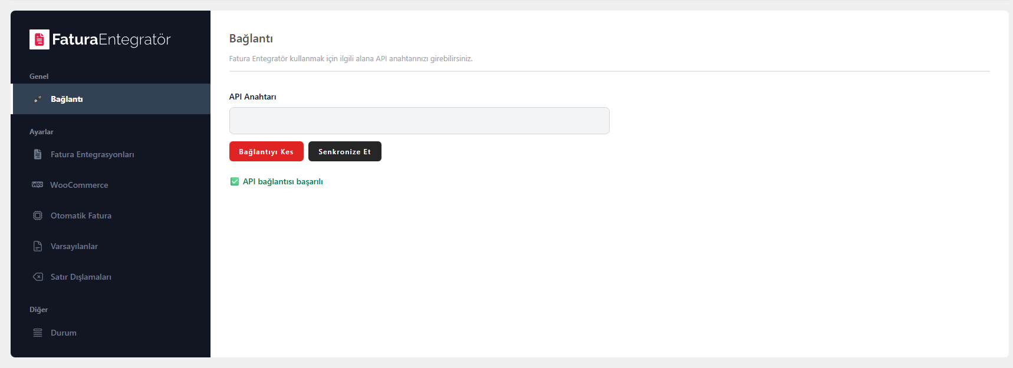Click the red FaturaEntegratör logo icon
This screenshot has height=368, width=1013.
pyautogui.click(x=40, y=39)
